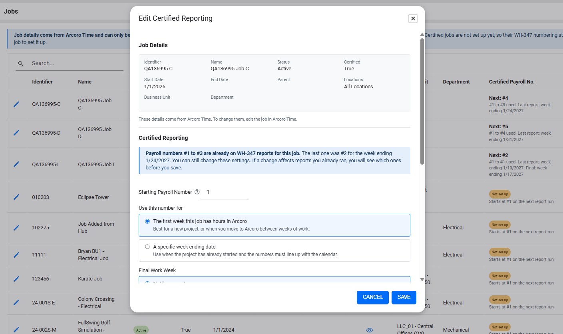Click 'Next: #5' payroll number cell
This screenshot has width=563, height=334.
coord(498,127)
